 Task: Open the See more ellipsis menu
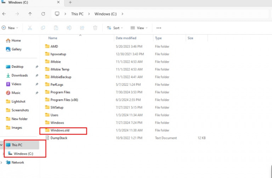coord(159,28)
